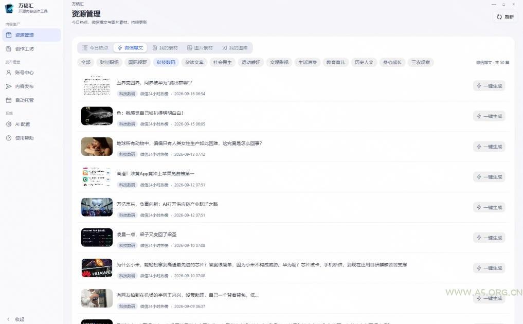Switch to the 图片素材 tab

(200, 48)
